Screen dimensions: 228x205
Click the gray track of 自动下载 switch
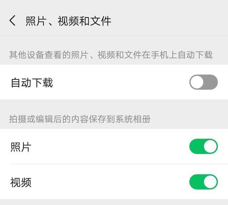click(211, 82)
